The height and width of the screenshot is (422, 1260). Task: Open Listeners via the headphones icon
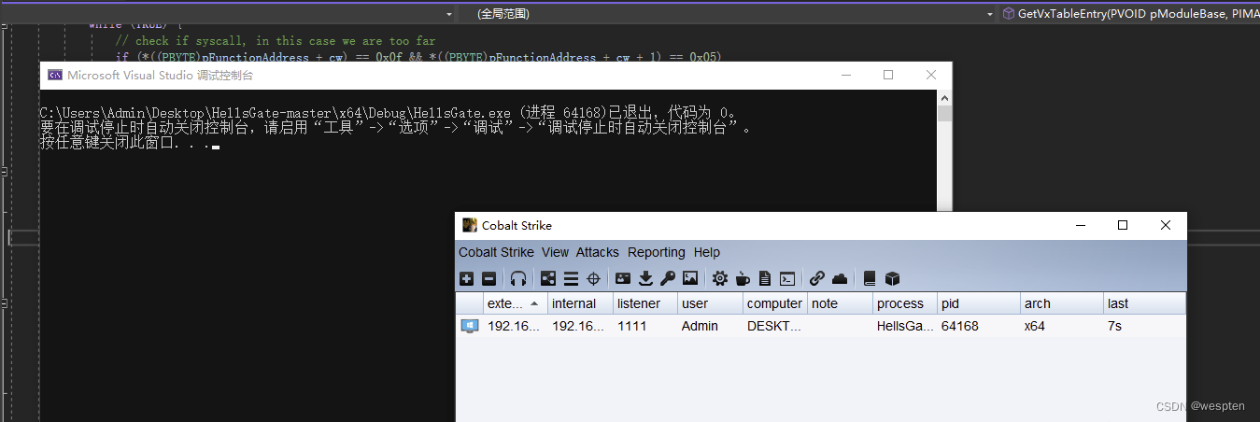[518, 278]
